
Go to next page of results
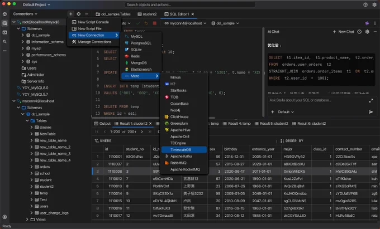[142, 131]
